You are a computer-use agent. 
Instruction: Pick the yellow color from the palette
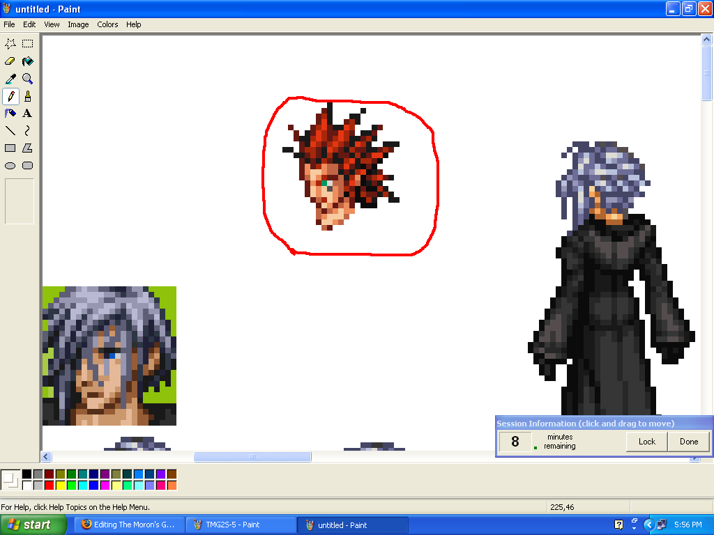coord(60,486)
